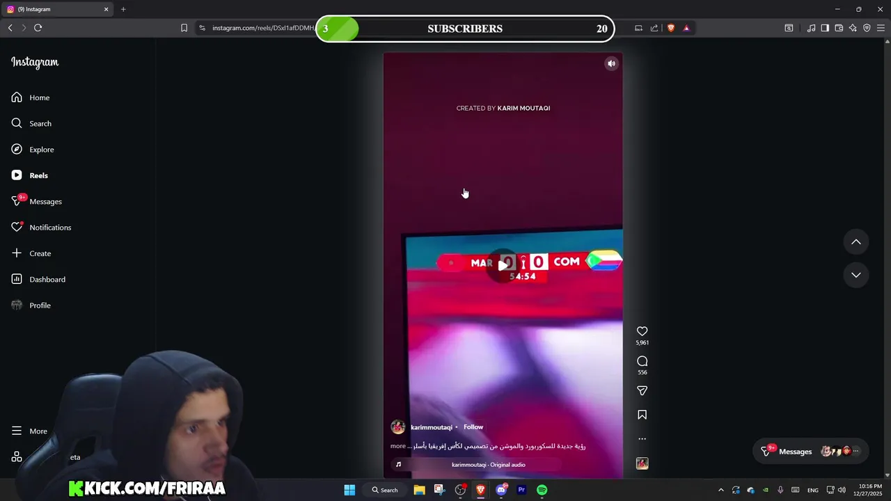The width and height of the screenshot is (891, 501).
Task: Open the Notifications panel
Action: (x=41, y=228)
